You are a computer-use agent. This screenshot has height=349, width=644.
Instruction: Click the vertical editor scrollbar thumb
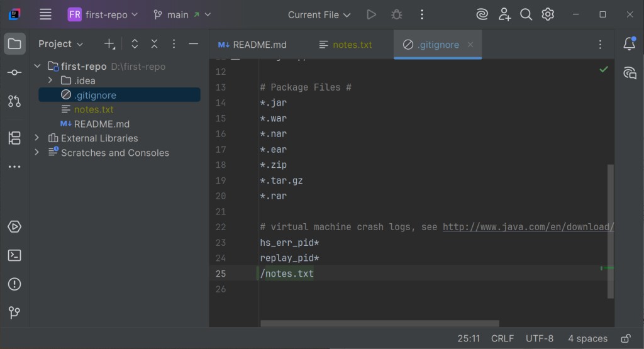610,231
